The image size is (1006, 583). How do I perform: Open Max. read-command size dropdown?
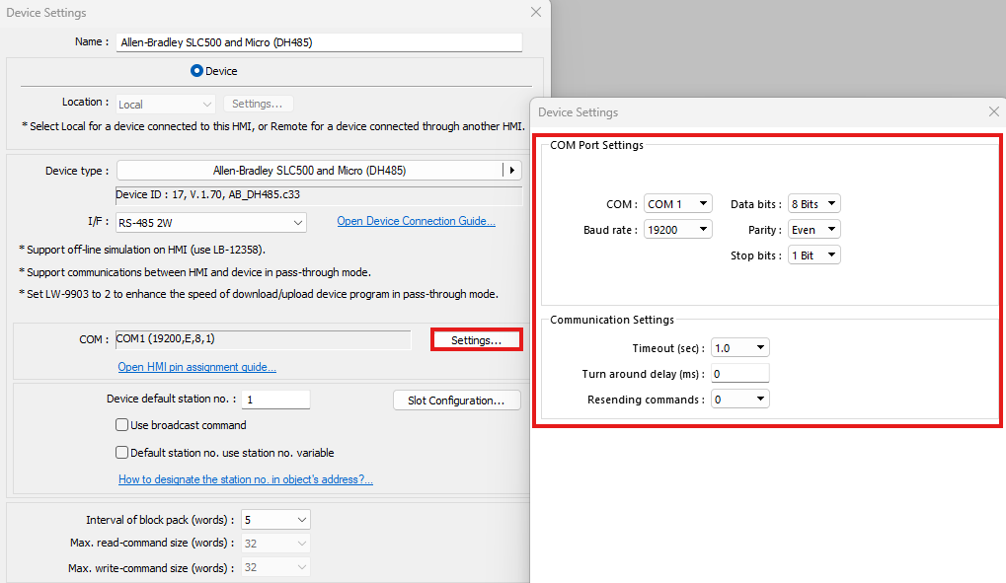(275, 544)
